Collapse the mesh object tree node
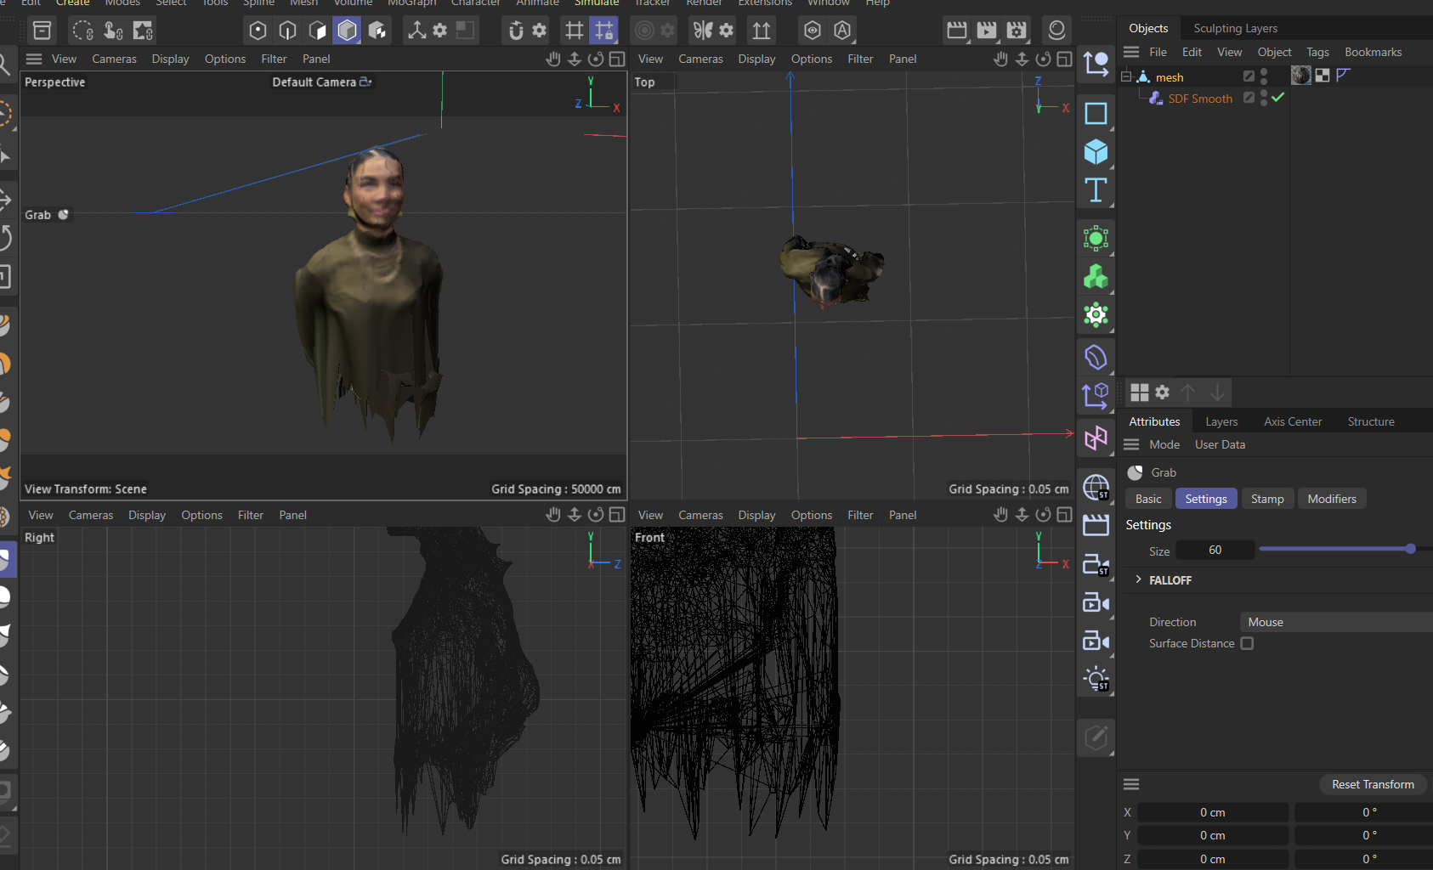Viewport: 1433px width, 870px height. 1126,76
